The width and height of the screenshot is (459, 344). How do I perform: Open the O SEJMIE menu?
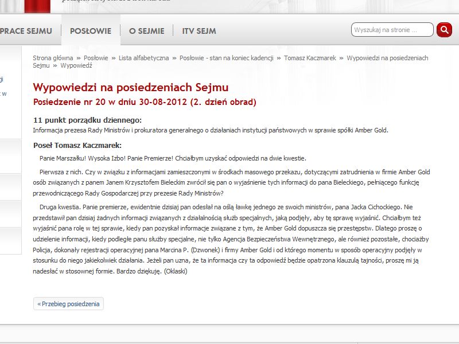[x=147, y=31]
